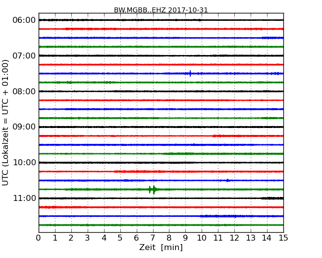Select the 09:00 time label
Viewport: 322px width, 258px height.
pos(24,127)
